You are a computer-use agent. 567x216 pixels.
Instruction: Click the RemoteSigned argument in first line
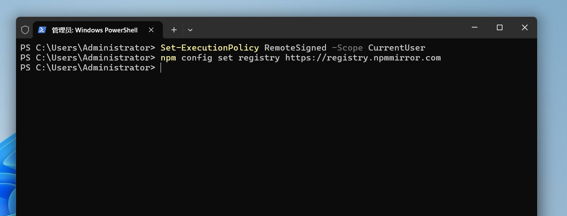click(295, 48)
